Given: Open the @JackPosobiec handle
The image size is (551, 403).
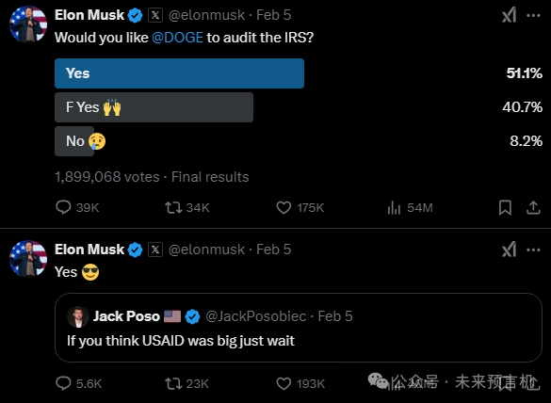Looking at the screenshot, I should [256, 316].
